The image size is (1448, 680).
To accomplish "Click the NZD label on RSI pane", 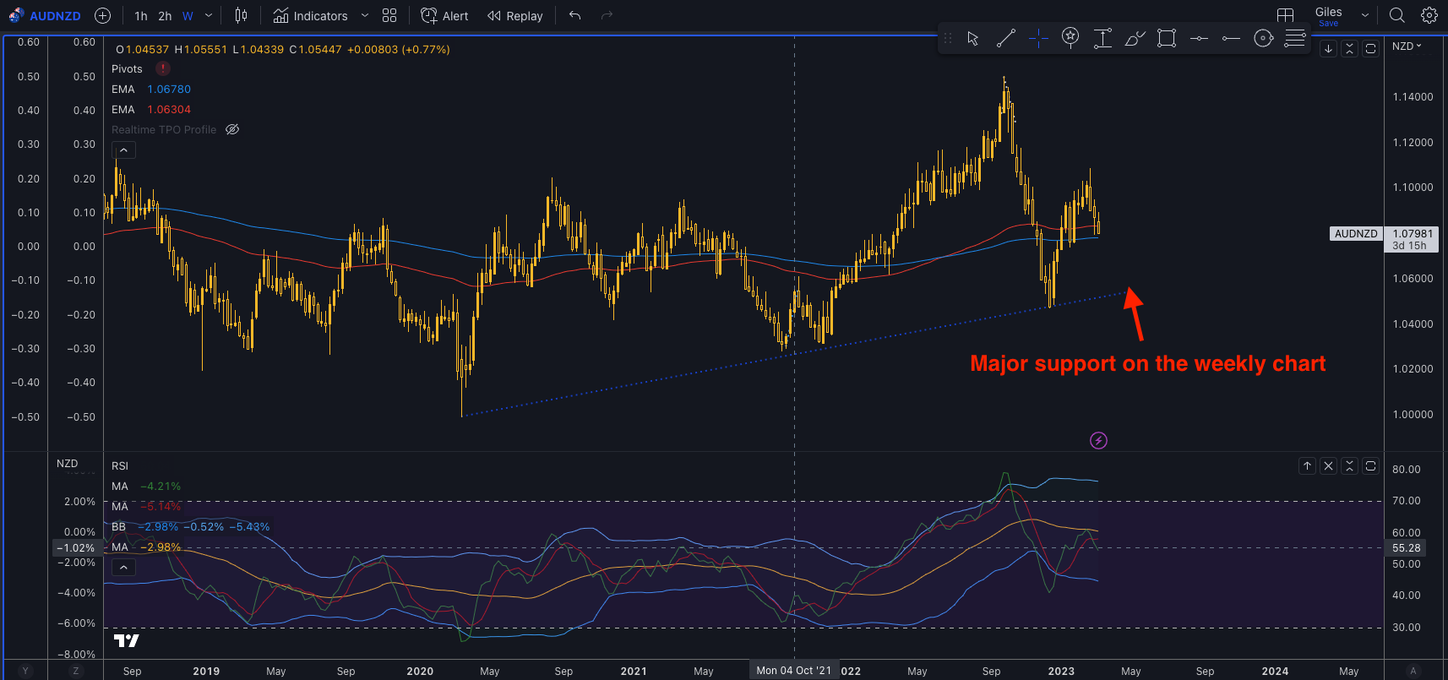I will [67, 464].
